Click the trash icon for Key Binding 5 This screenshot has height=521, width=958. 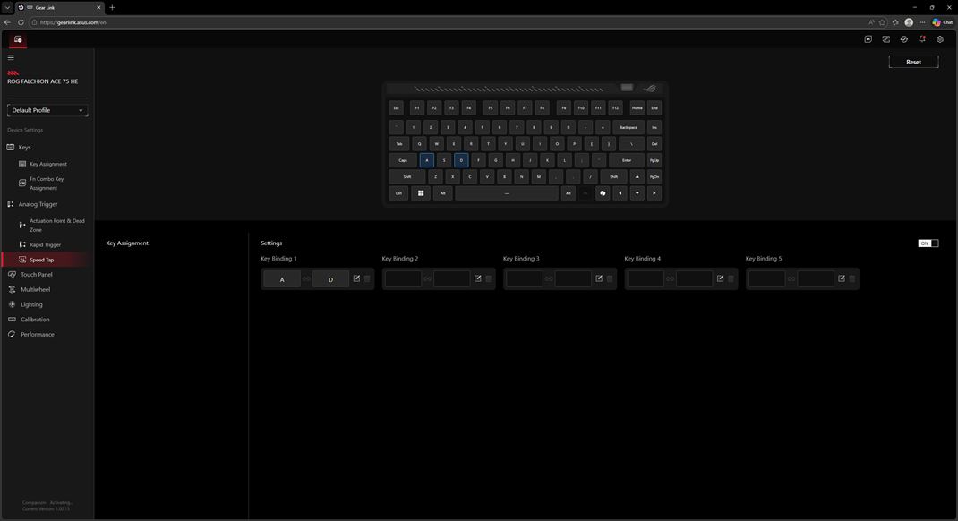click(x=852, y=278)
